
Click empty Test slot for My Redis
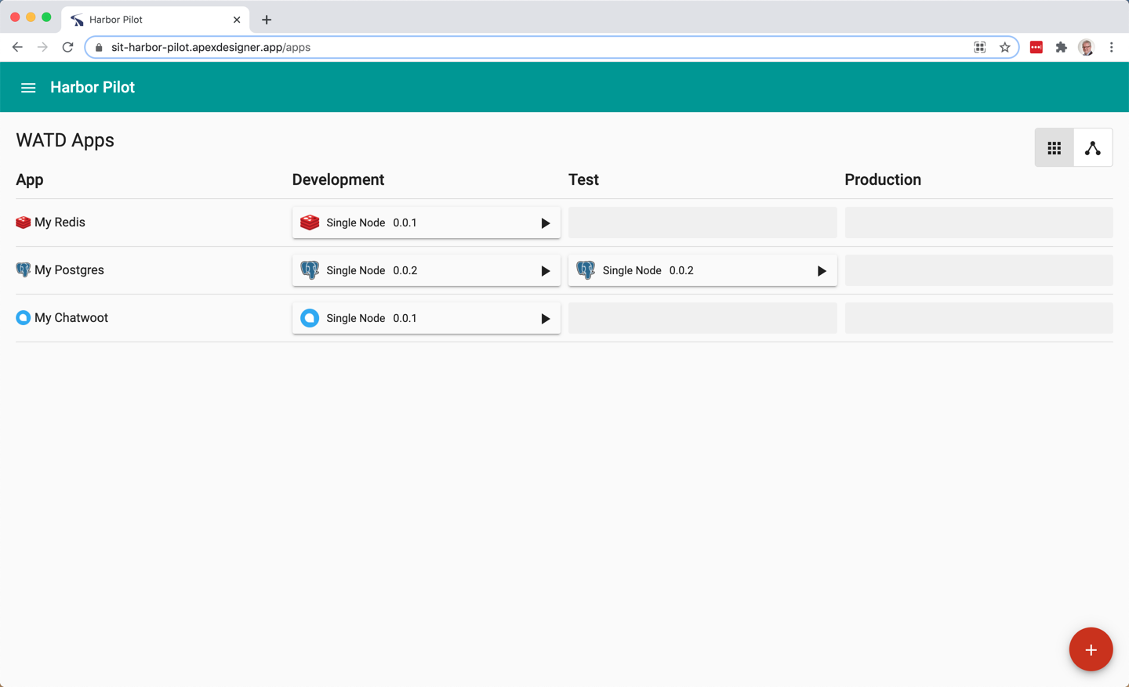click(x=702, y=222)
